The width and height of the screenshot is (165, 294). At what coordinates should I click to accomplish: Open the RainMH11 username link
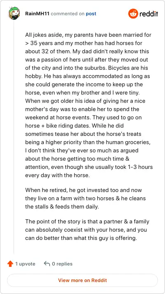(37, 14)
